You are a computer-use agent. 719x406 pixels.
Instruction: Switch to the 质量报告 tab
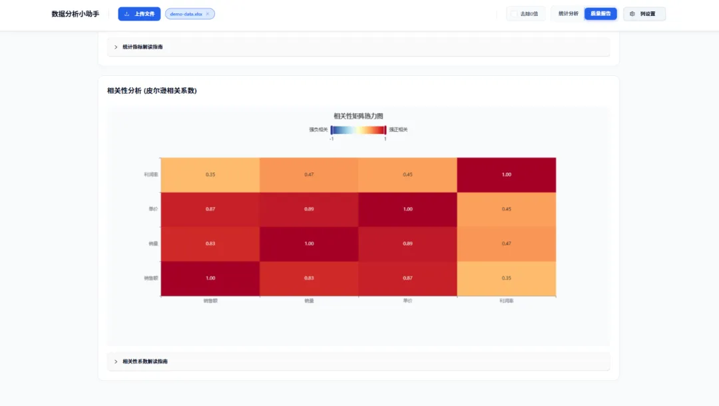(600, 14)
